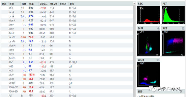Select the HGB result row
This screenshot has height=97, width=186.
point(67,66)
